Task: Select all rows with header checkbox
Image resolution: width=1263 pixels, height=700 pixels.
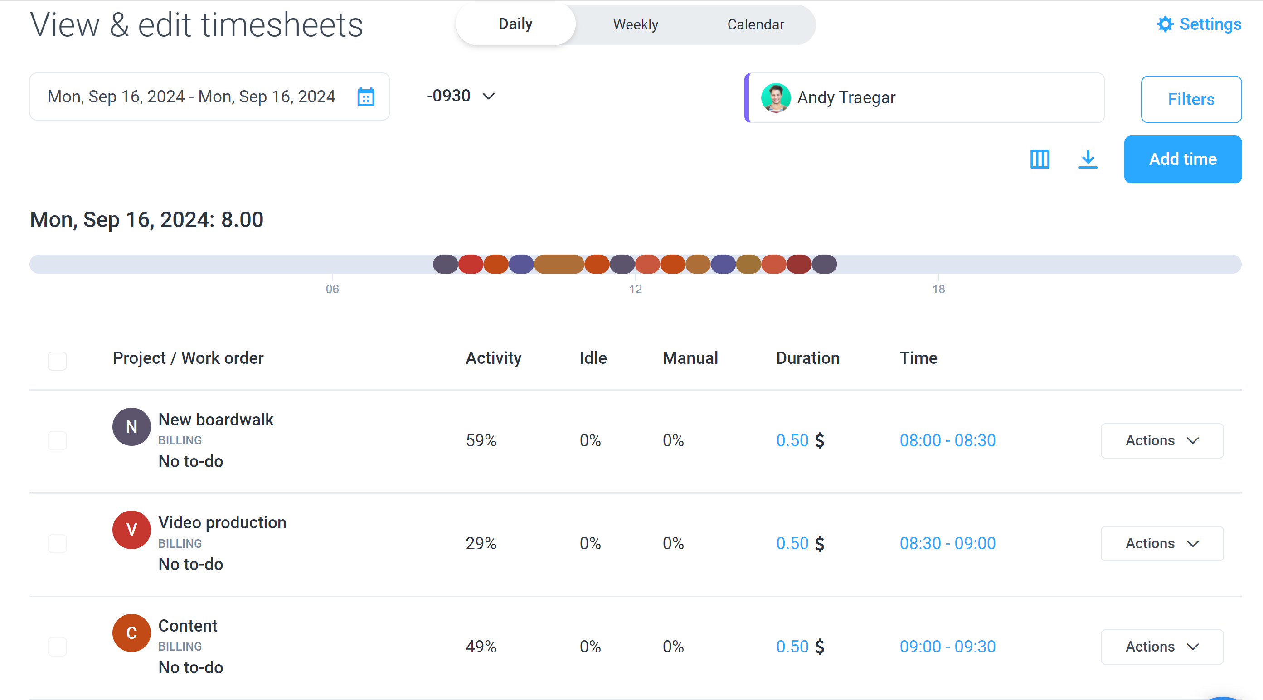Action: [58, 361]
